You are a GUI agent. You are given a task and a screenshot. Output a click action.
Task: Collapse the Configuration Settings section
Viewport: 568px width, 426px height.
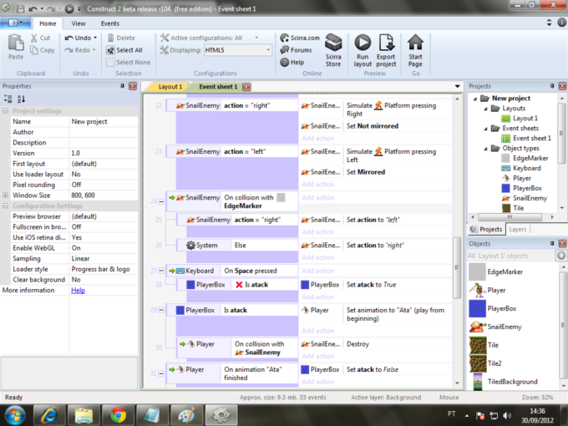(x=6, y=205)
